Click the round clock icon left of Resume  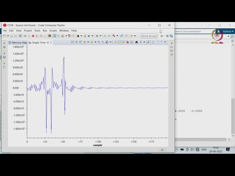coord(21,36)
